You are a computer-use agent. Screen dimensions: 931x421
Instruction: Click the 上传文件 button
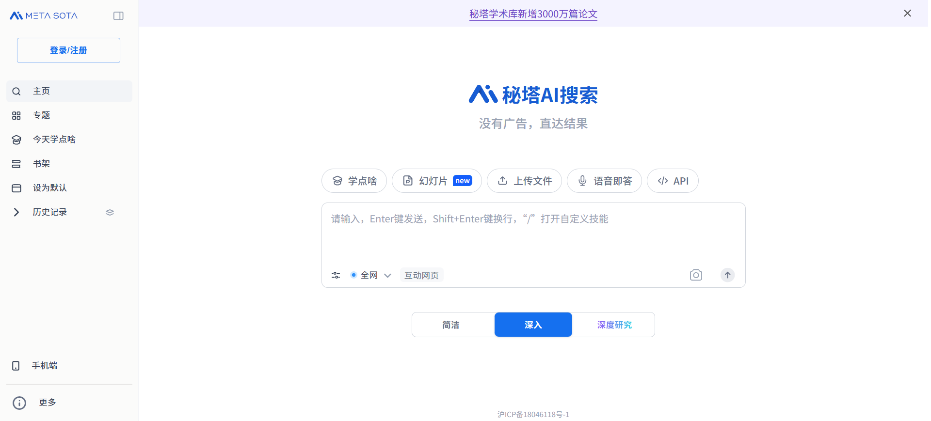[x=524, y=181]
